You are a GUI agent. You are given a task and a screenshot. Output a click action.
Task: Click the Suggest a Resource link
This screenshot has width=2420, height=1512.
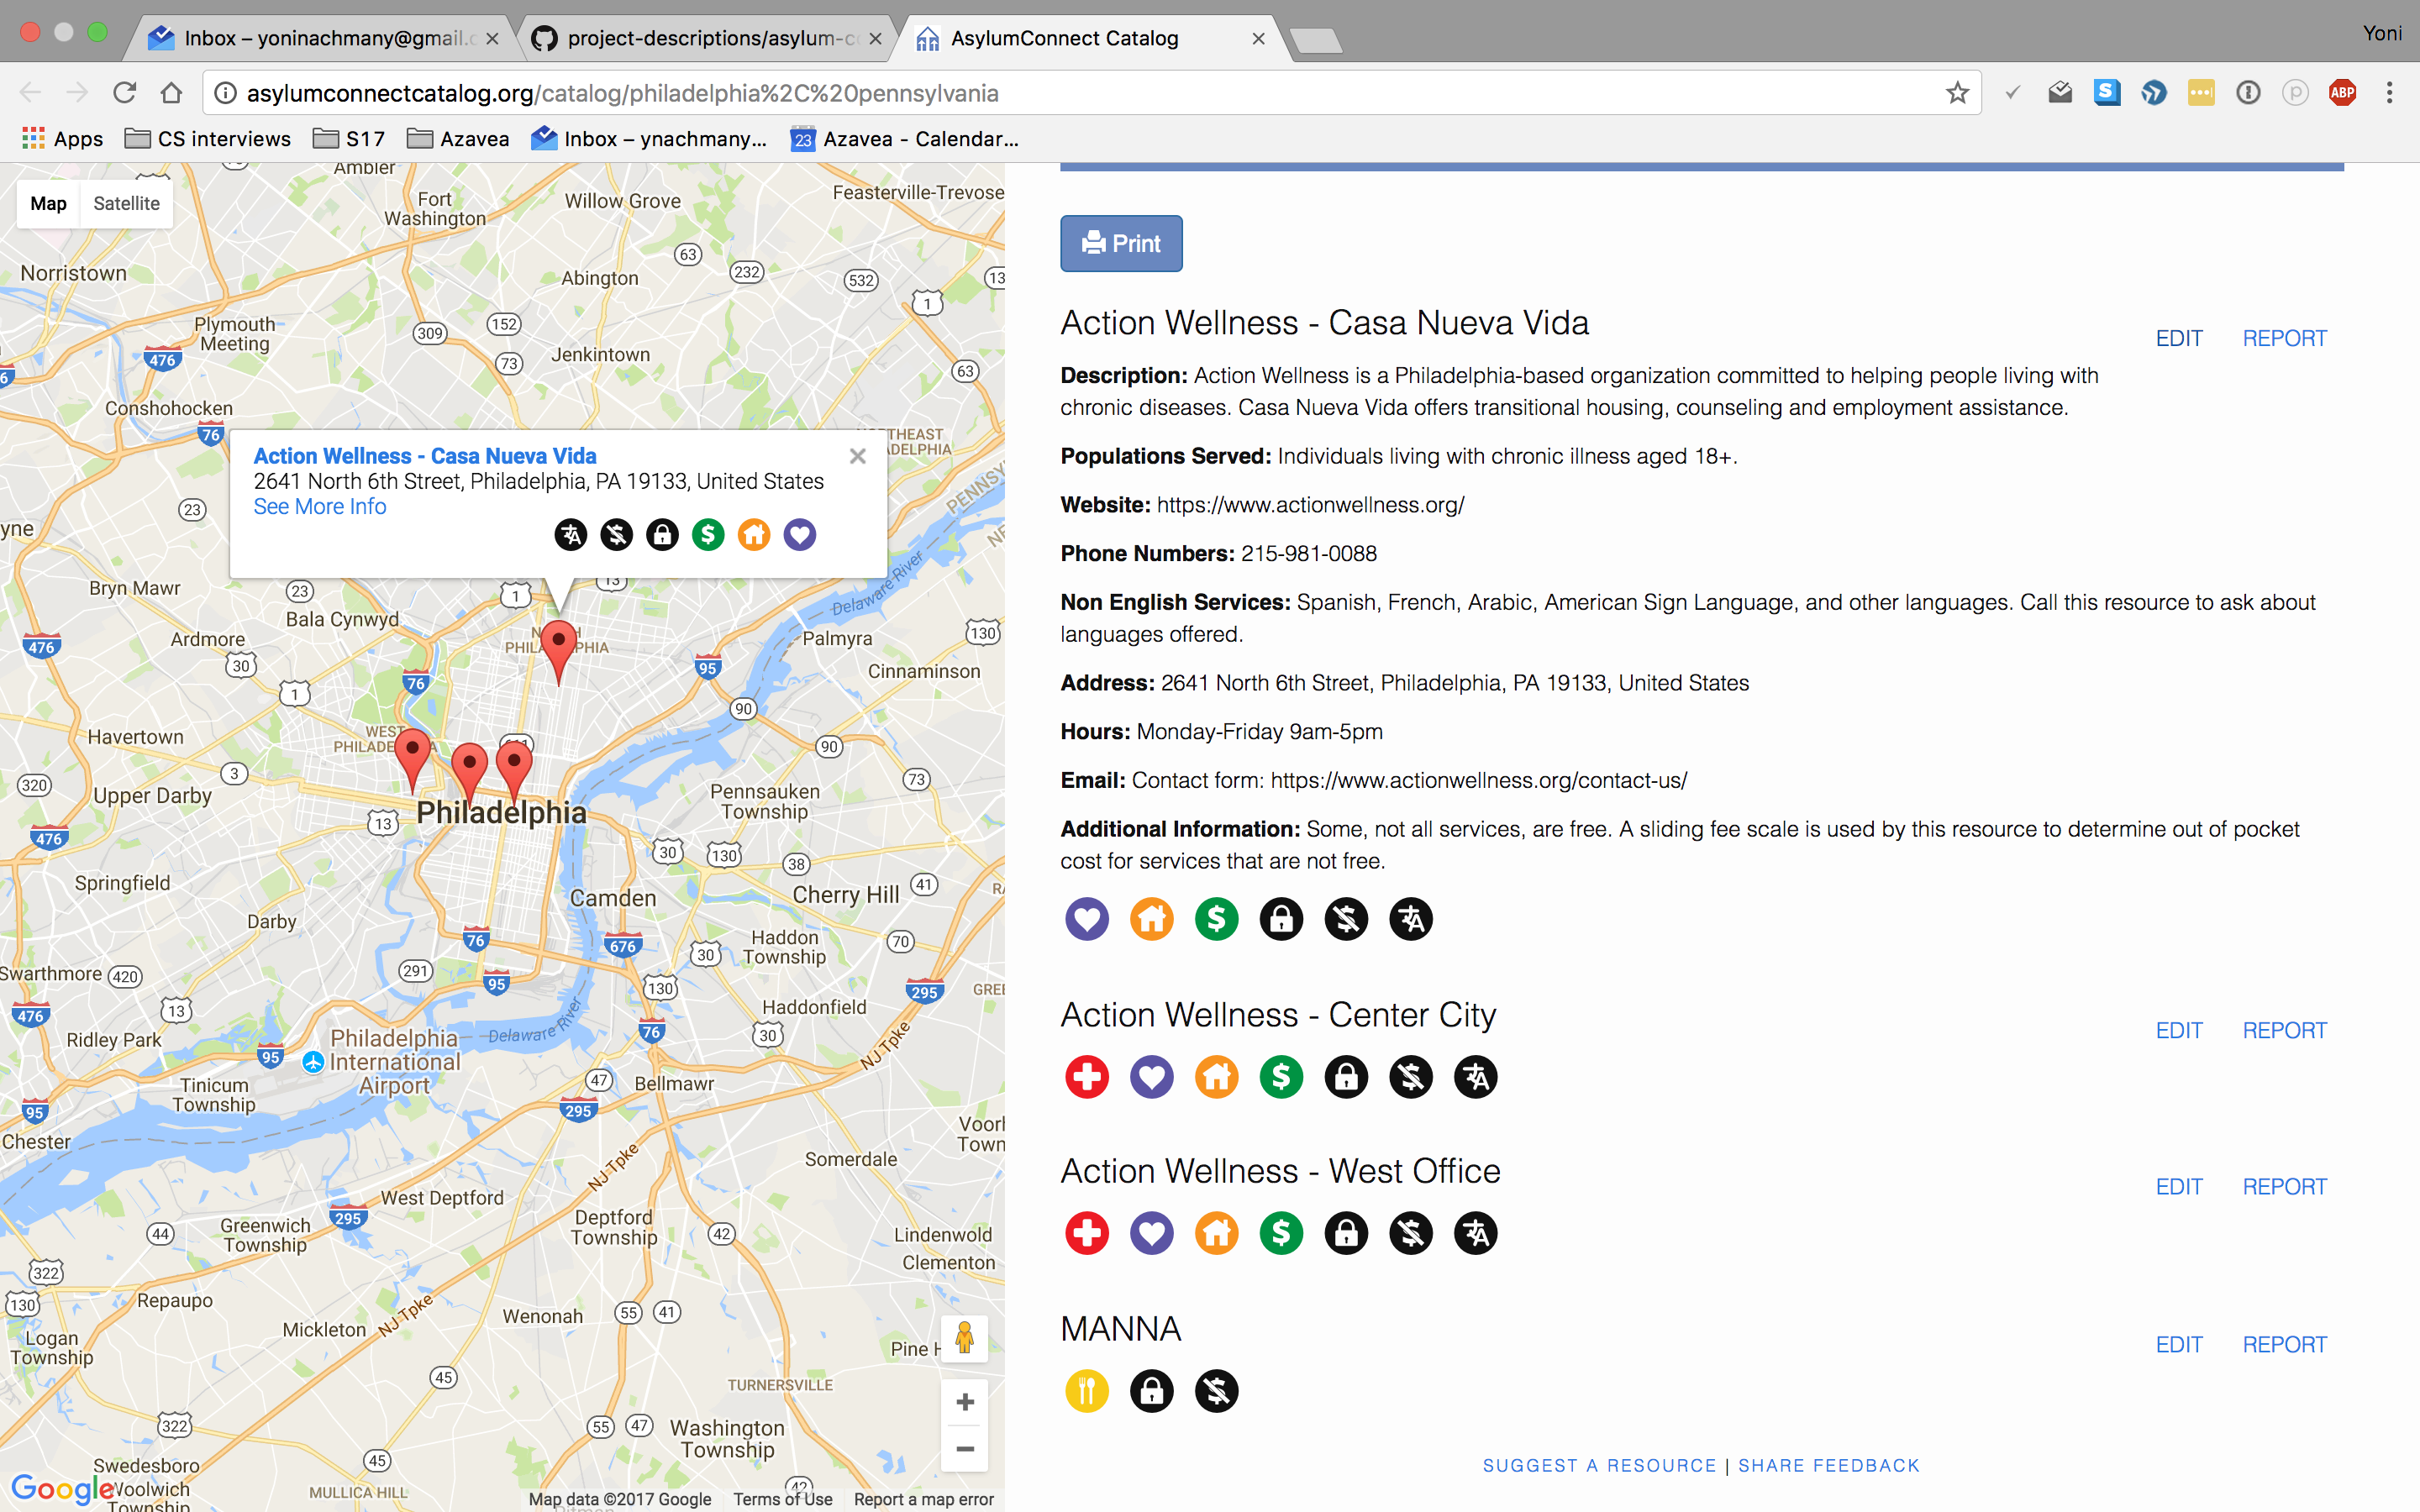1599,1465
